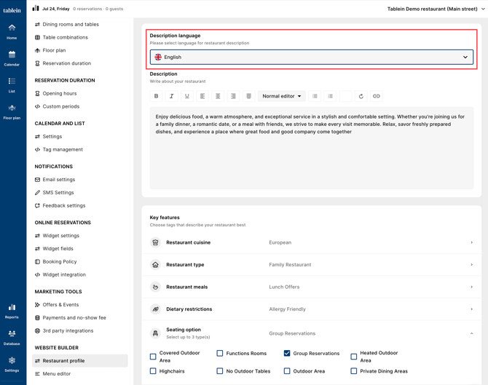Check Outdoor Area checkbox
The image size is (488, 385).
coord(287,371)
